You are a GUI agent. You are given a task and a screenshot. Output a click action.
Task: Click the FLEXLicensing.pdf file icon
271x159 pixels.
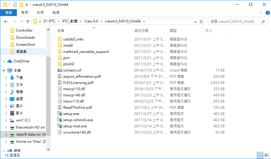(60, 83)
